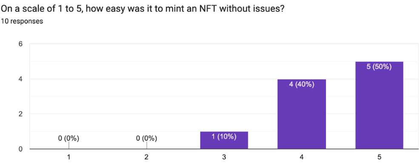
Task: Click the '4 (40%)' bar label
Action: [302, 84]
